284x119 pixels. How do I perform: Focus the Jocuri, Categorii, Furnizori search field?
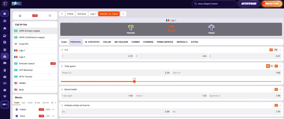pos(214,4)
